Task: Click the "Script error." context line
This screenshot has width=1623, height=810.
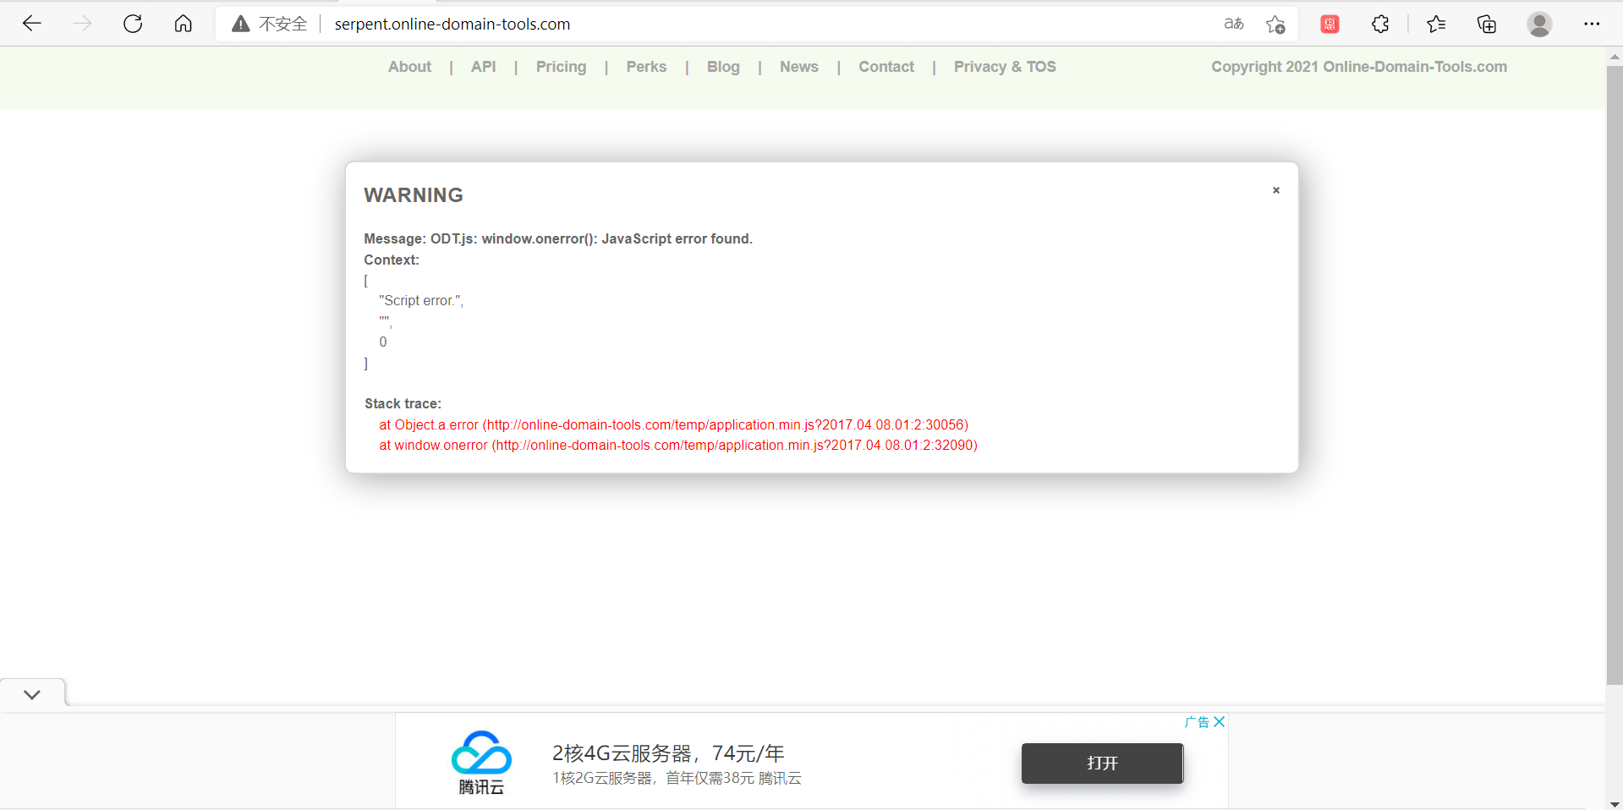Action: (421, 300)
